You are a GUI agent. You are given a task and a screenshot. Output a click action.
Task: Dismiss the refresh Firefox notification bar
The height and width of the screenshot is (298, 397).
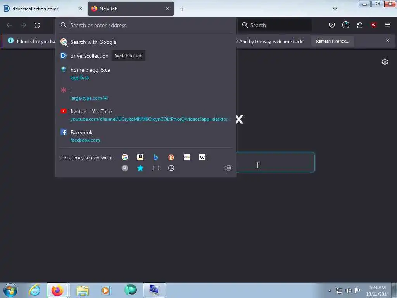click(x=387, y=40)
